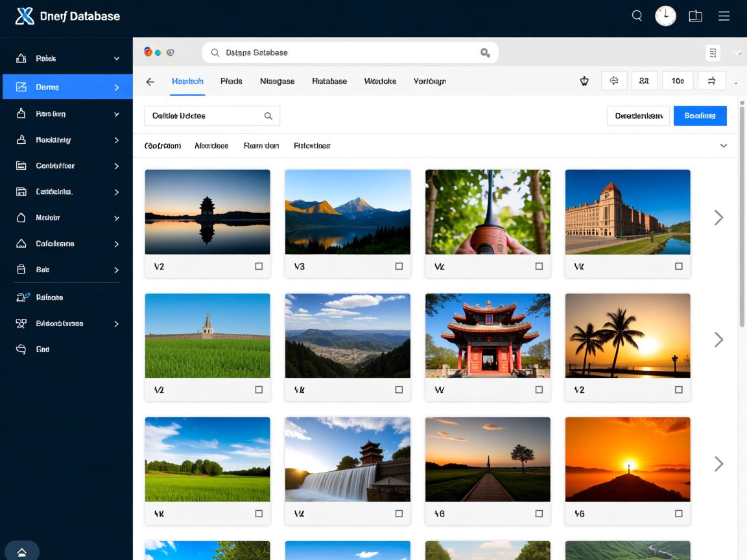This screenshot has height=560, width=747.
Task: Click the search icon inside the address bar
Action: coord(484,52)
